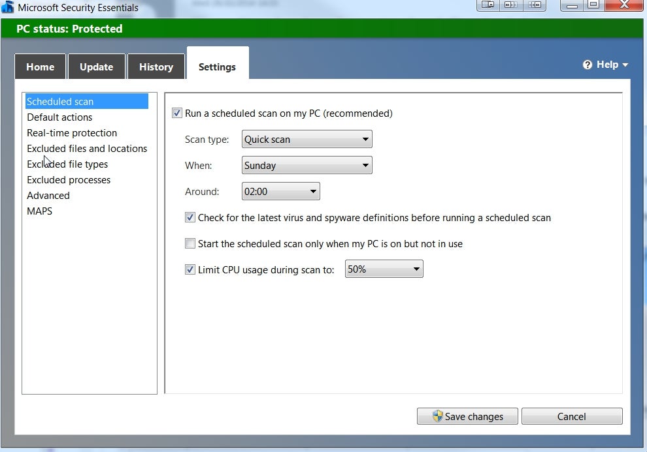Open the When day dropdown showing Sunday
The width and height of the screenshot is (647, 452).
point(307,165)
